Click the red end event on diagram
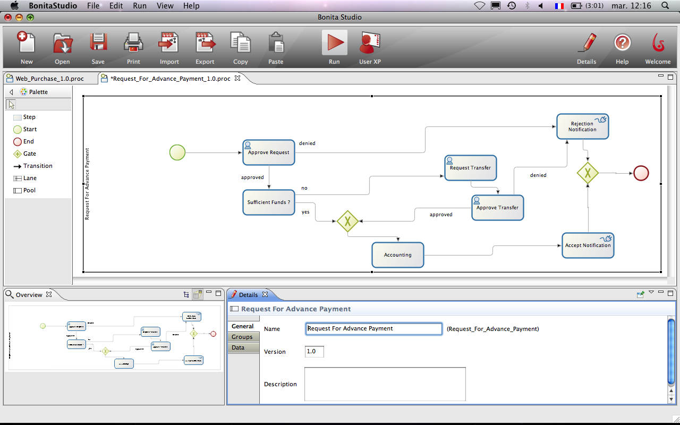 pos(641,173)
